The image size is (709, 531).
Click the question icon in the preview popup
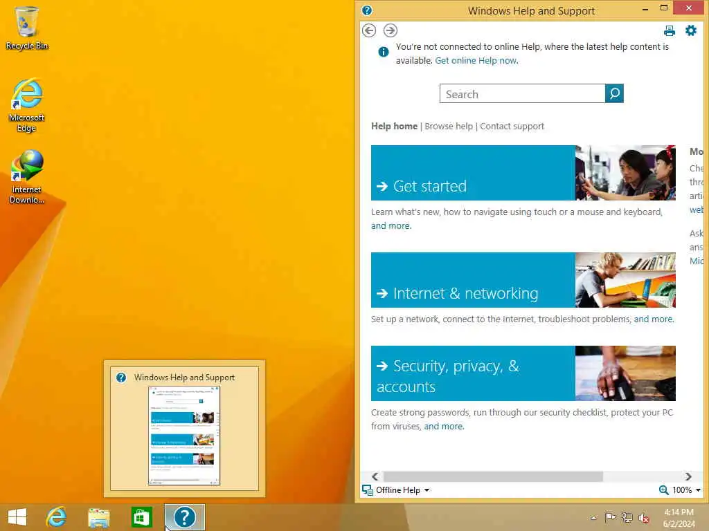coord(121,378)
